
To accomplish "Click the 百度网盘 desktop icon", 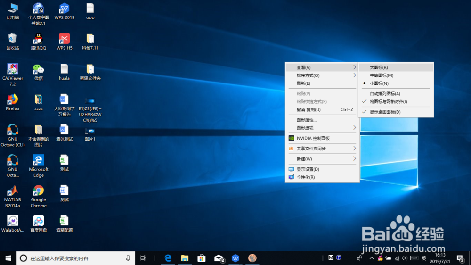I will 39,224.
